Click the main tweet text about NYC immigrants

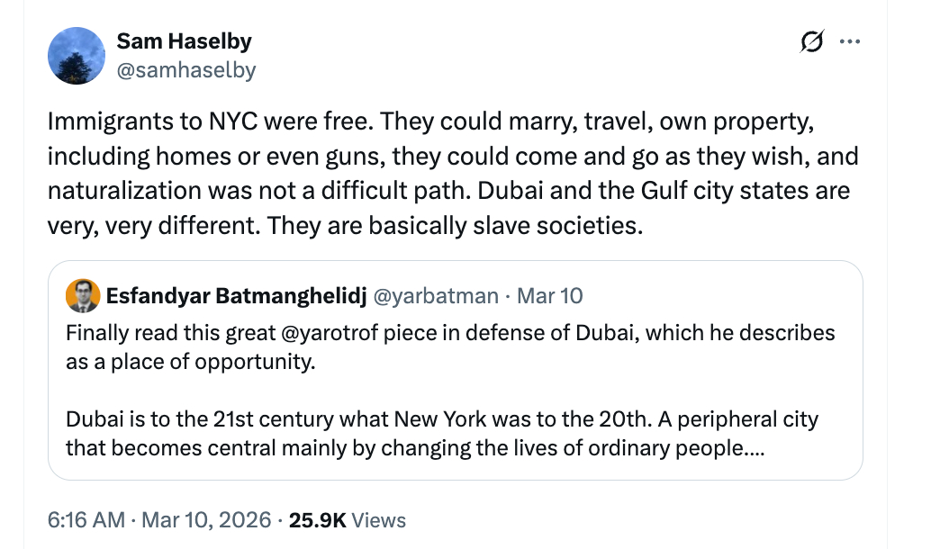point(430,121)
